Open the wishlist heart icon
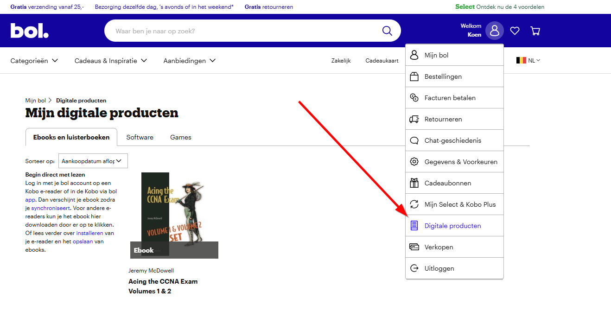This screenshot has height=311, width=611. [x=515, y=31]
